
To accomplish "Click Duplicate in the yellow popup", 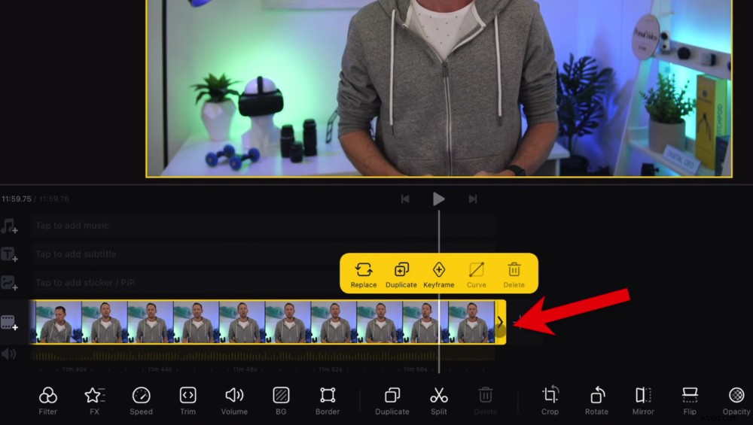I will pyautogui.click(x=401, y=275).
